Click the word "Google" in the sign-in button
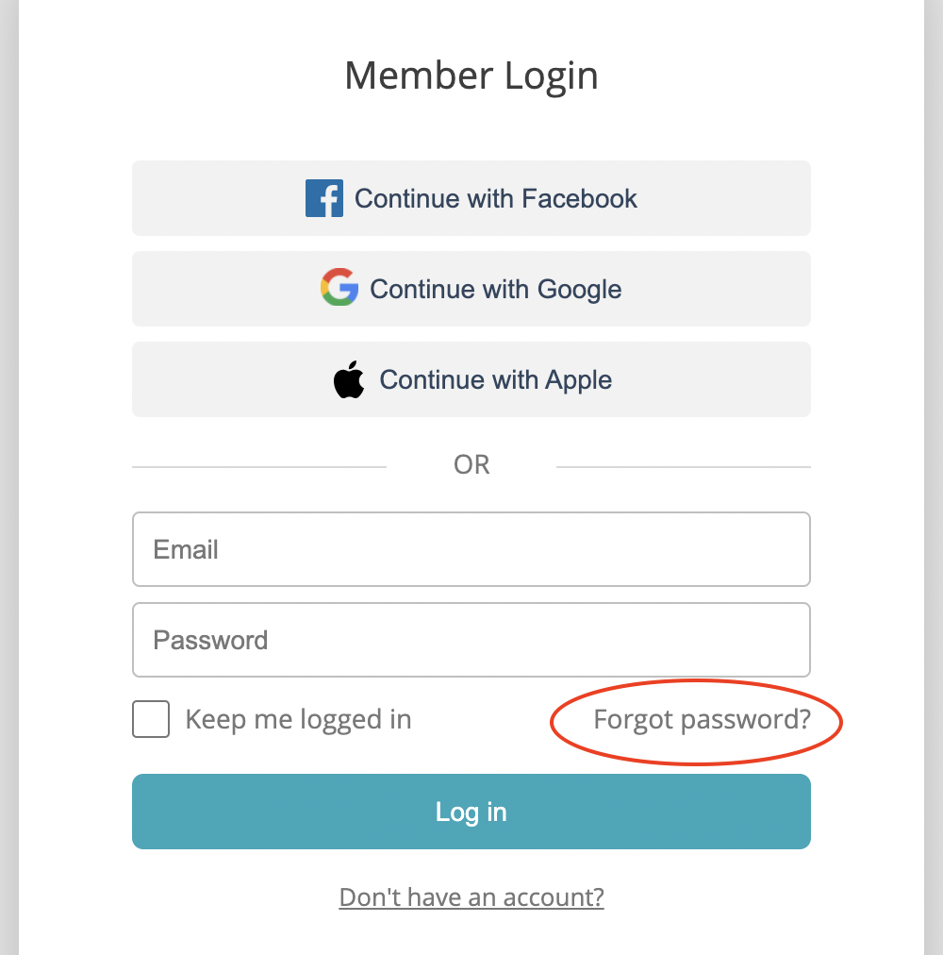The width and height of the screenshot is (943, 955). coord(579,289)
